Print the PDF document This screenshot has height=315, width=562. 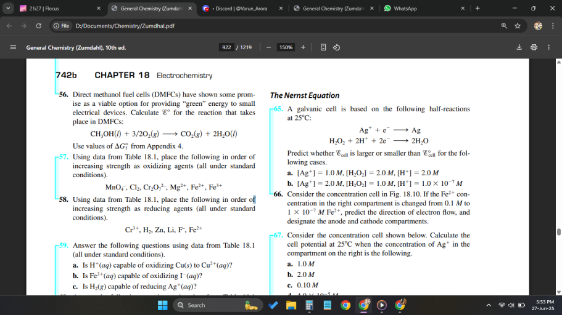tap(534, 47)
